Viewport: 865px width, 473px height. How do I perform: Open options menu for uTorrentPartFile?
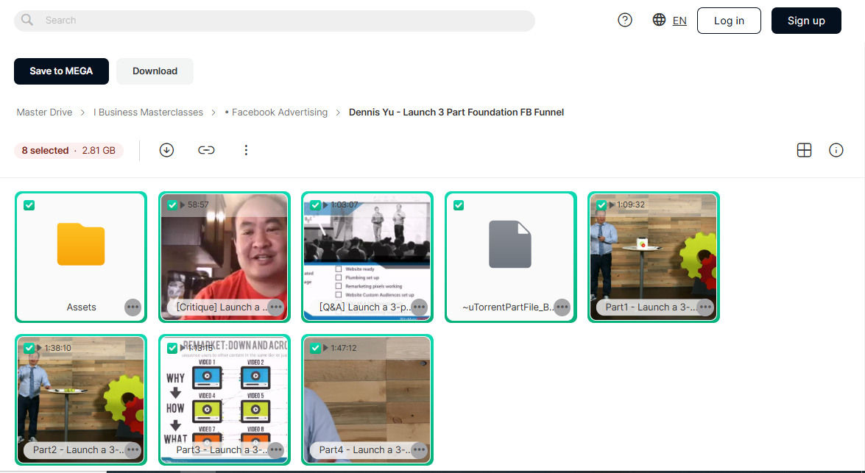coord(562,307)
